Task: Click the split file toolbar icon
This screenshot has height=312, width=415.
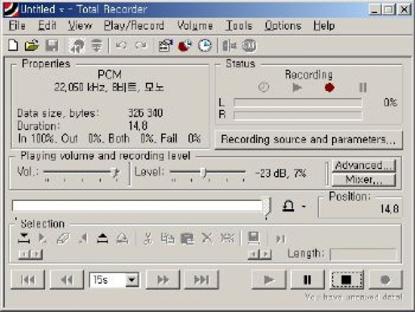Action: (x=229, y=46)
